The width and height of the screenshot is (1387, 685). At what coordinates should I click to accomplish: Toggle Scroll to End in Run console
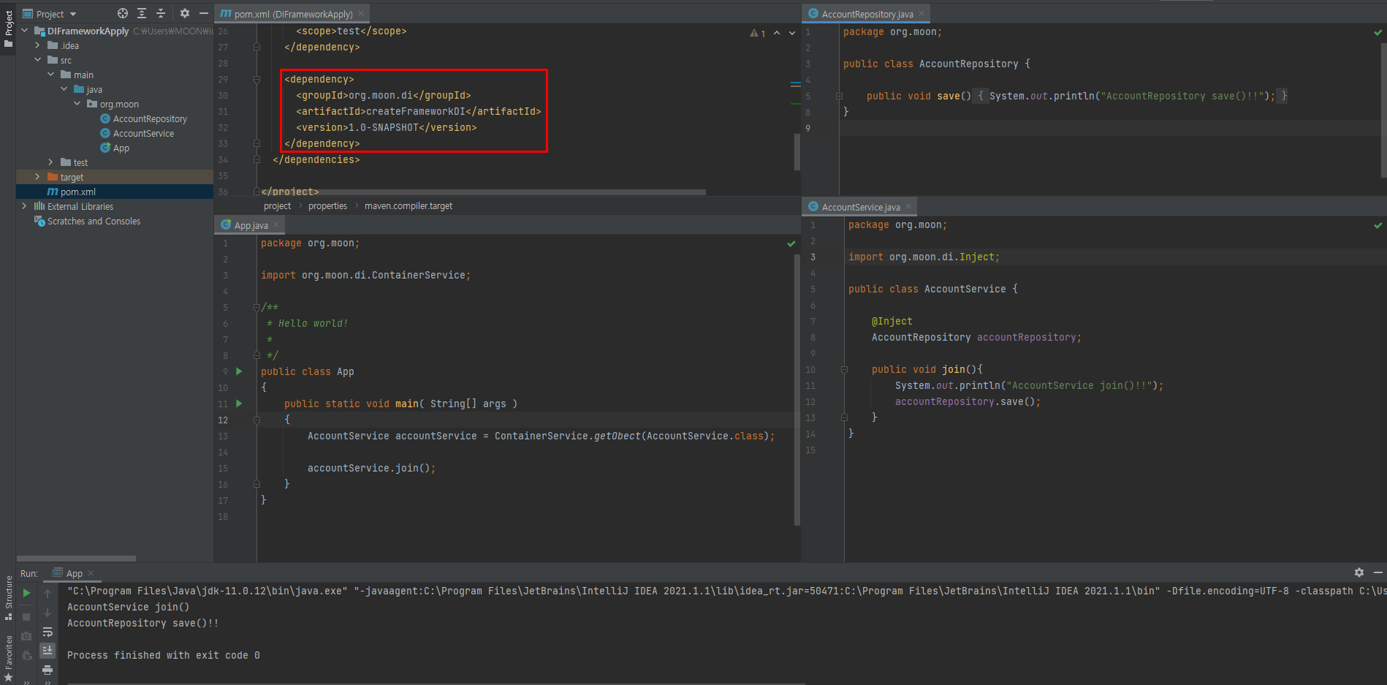click(47, 650)
